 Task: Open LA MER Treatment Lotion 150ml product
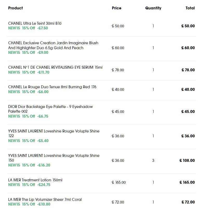click(x=35, y=180)
